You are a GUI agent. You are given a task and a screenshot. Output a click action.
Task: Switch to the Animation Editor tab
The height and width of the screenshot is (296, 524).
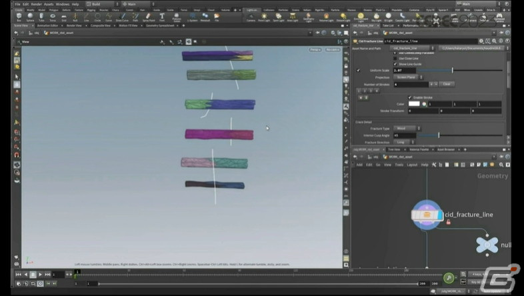click(x=47, y=25)
